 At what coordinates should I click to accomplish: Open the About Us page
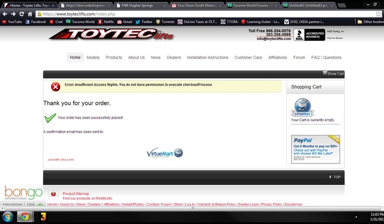click(x=136, y=58)
